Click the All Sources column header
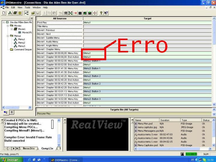 click(x=60, y=19)
